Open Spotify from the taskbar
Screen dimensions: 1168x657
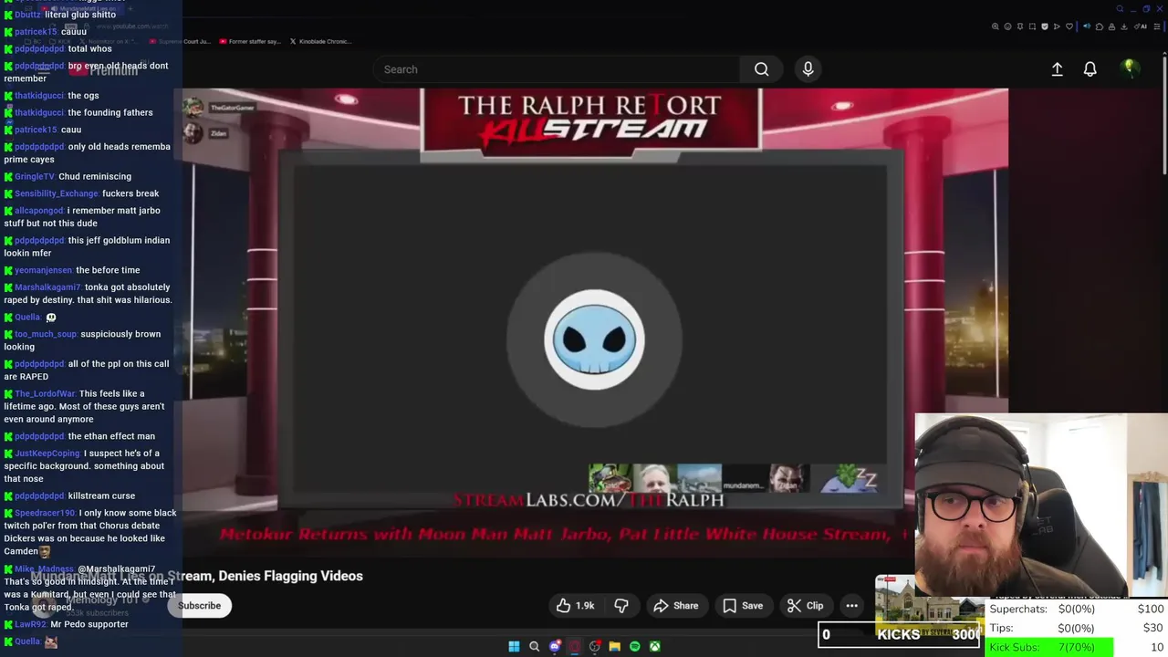635,646
